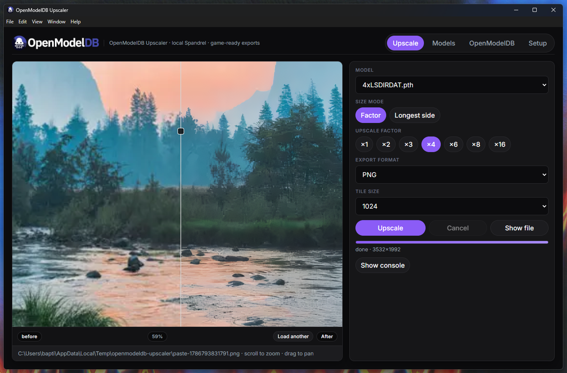The width and height of the screenshot is (567, 373).
Task: Choose the ×3 upscale factor
Action: (x=408, y=144)
